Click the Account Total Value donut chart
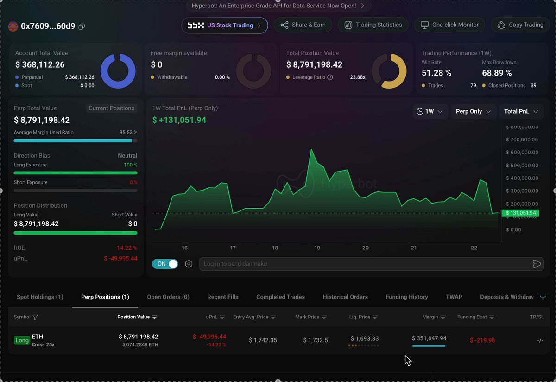The width and height of the screenshot is (556, 382). [118, 71]
